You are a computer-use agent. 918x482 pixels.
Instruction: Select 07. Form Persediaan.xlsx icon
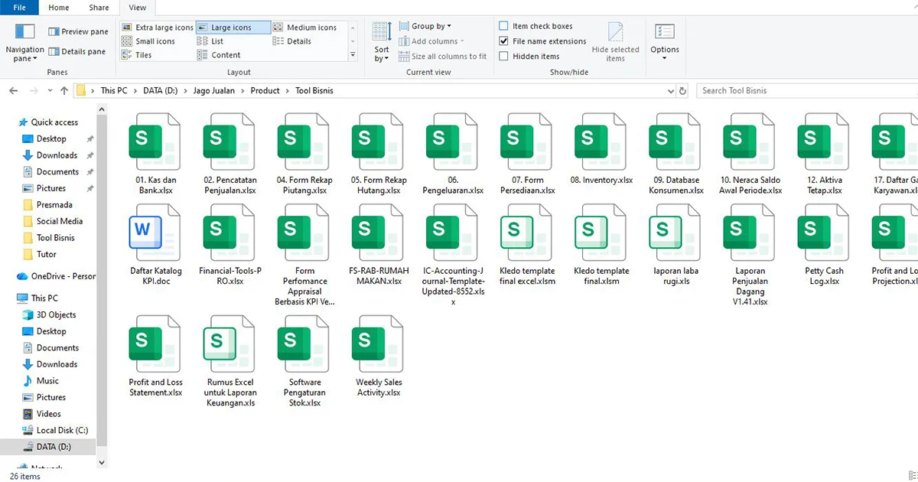pyautogui.click(x=526, y=142)
